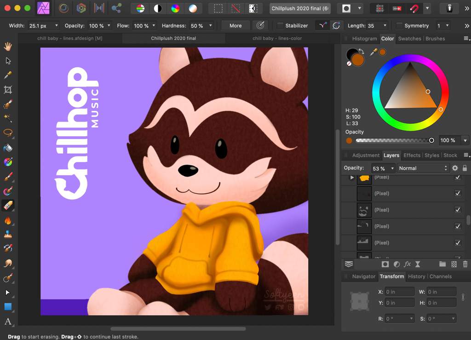Switch to the History tab
The height and width of the screenshot is (340, 471).
click(416, 277)
